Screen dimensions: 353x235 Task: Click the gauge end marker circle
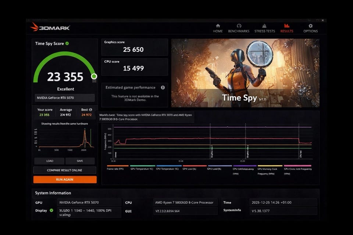[x=94, y=76]
